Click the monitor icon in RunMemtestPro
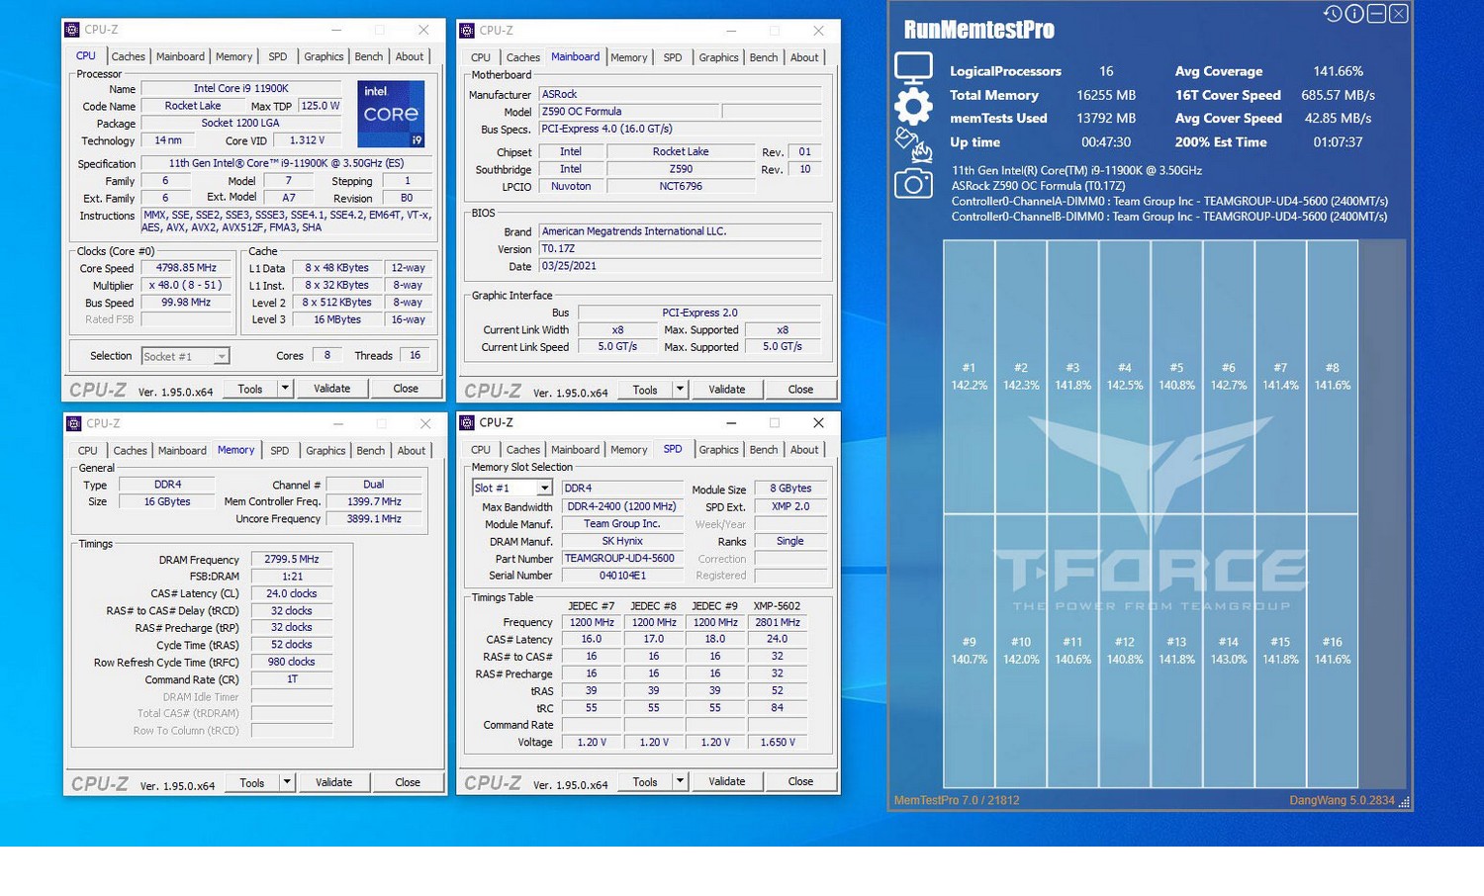 [913, 69]
